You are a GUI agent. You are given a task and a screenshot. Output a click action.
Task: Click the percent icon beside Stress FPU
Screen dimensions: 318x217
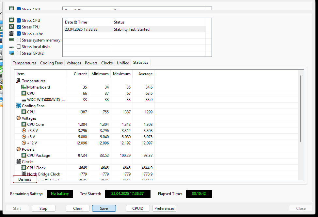tap(11, 26)
